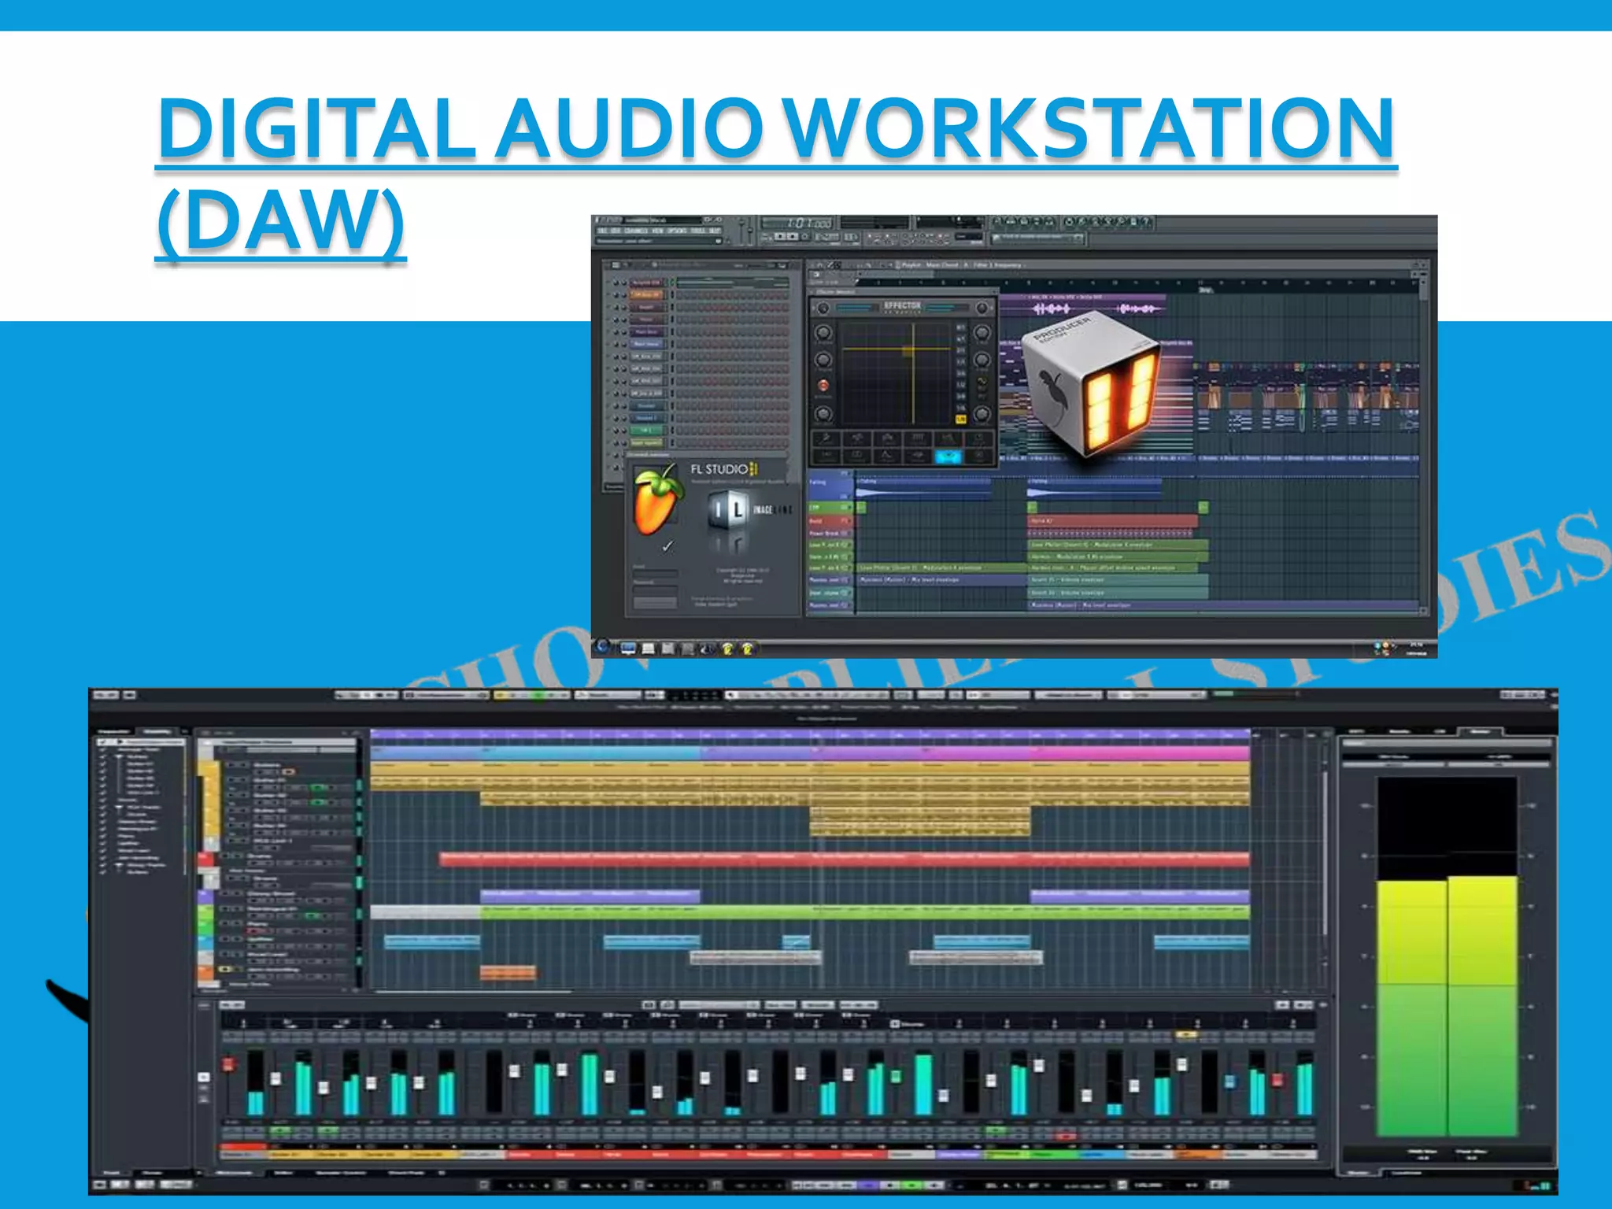The image size is (1612, 1209).
Task: Switch to the Media tab in Cubase right zone
Action: tap(1399, 732)
